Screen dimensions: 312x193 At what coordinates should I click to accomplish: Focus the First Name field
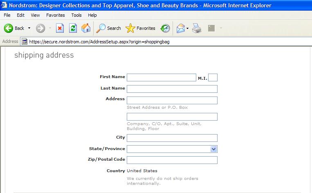pyautogui.click(x=162, y=77)
